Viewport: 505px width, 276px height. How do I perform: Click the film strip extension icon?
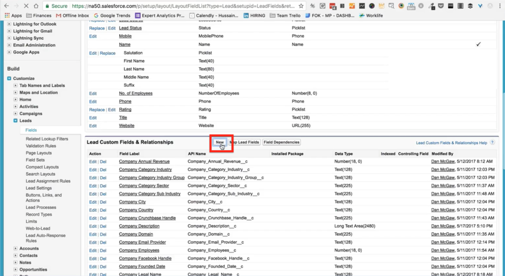pyautogui.click(x=460, y=6)
